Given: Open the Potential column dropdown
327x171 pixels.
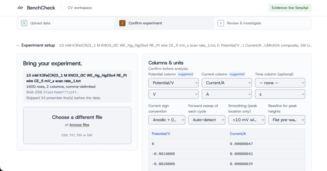Looking at the screenshot, I should coord(173,83).
